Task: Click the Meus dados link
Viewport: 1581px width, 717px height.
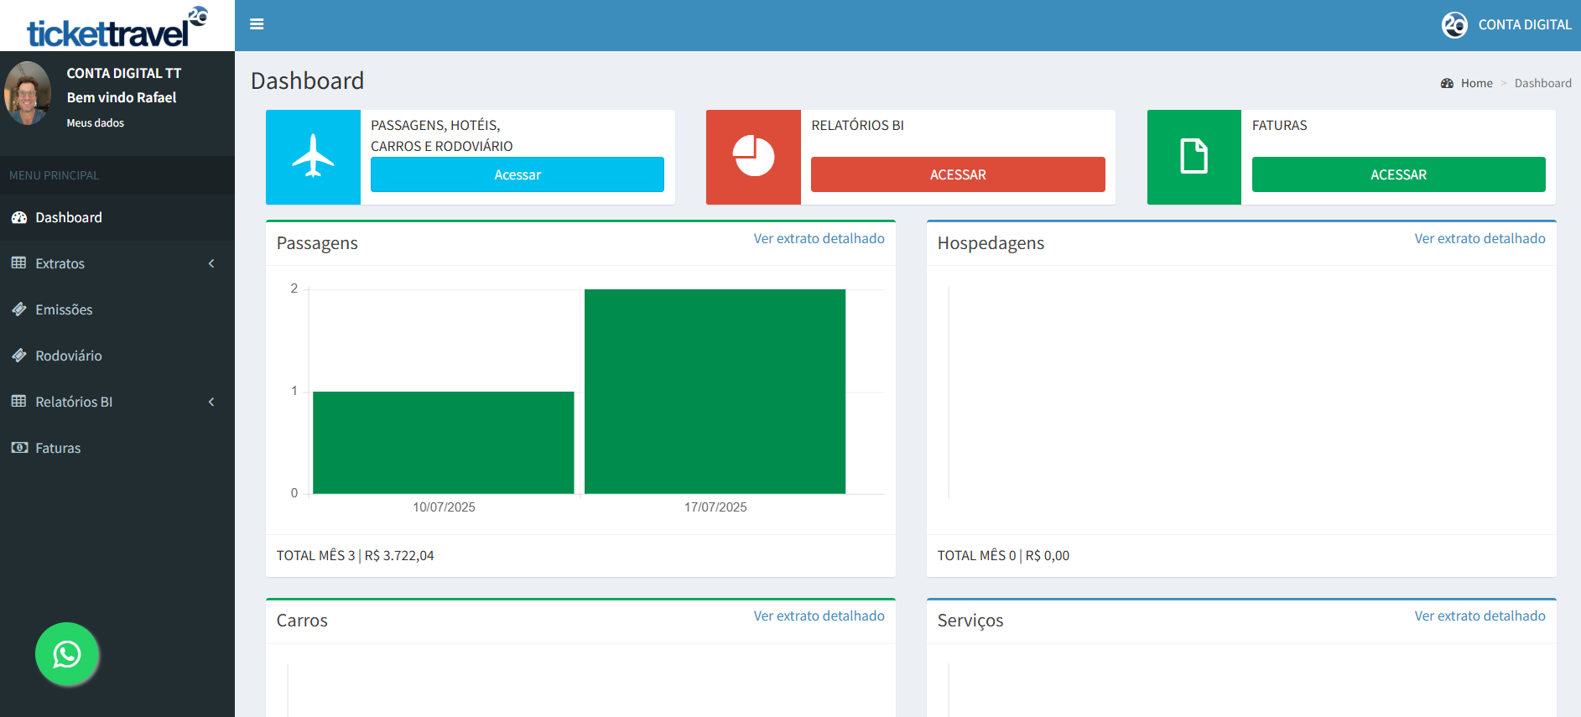Action: click(x=96, y=122)
